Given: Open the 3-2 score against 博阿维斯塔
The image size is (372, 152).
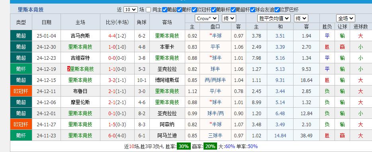Looking at the screenshot, I should point(112,80).
